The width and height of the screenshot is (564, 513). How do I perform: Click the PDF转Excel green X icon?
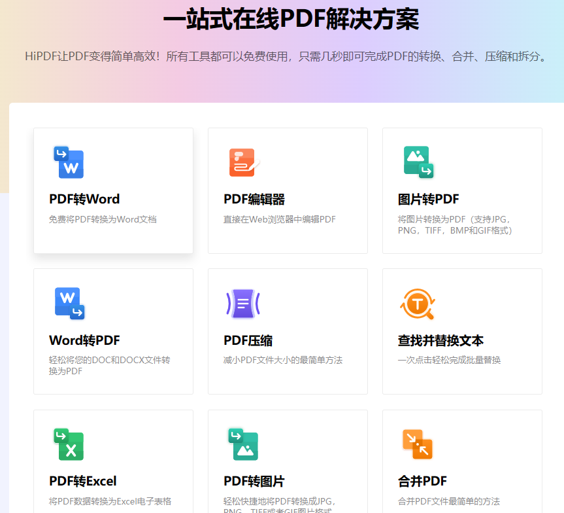pos(68,444)
